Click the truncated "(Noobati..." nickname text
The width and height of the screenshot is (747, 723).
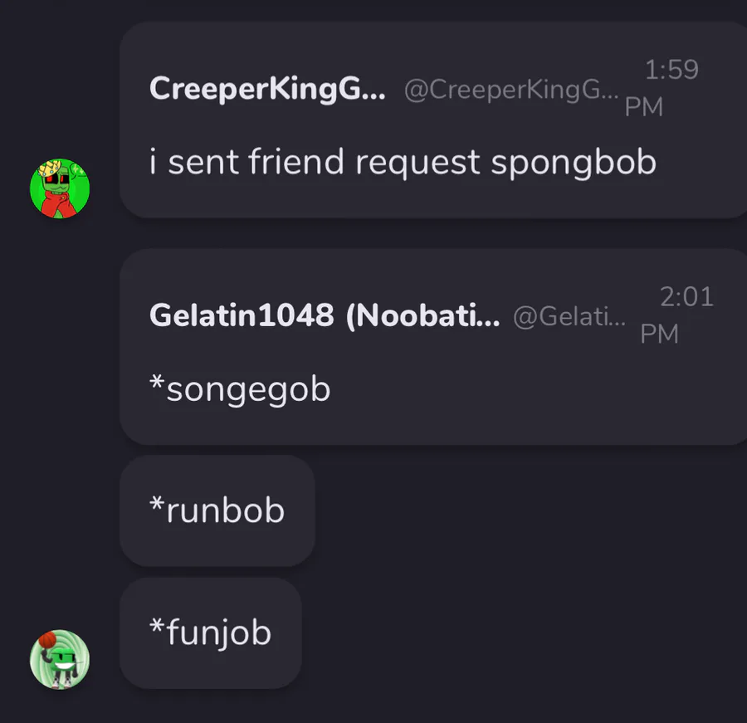tap(422, 315)
